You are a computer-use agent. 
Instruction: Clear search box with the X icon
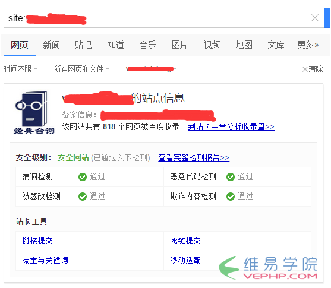(315, 18)
